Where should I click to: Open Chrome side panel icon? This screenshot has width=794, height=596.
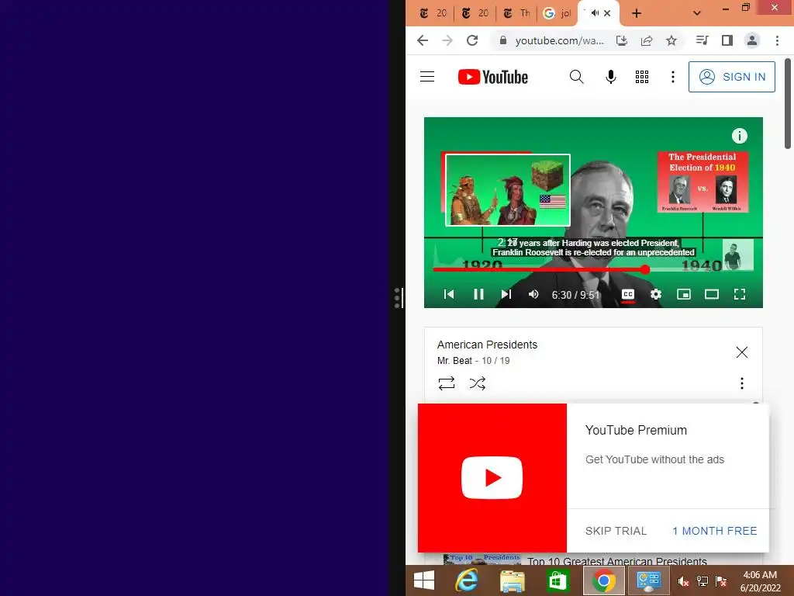tap(727, 40)
